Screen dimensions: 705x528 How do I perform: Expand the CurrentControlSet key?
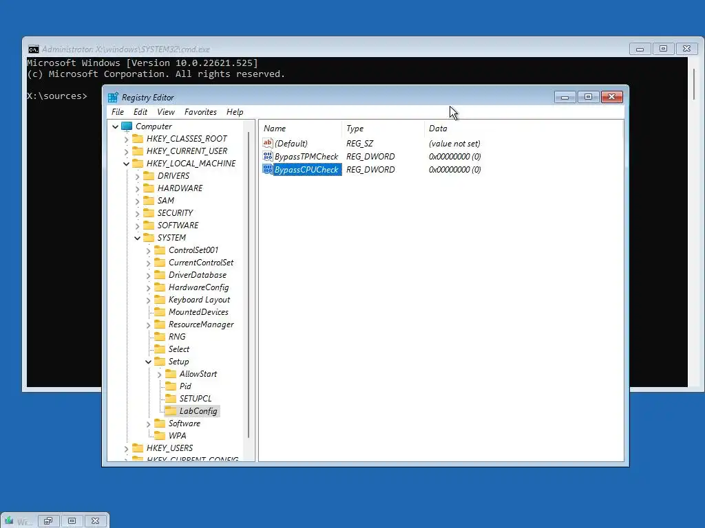pyautogui.click(x=149, y=263)
